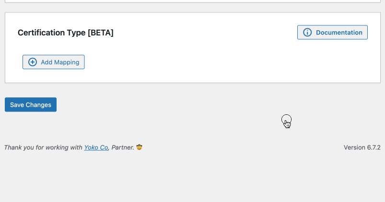Click the plus circle icon on Add Mapping
This screenshot has width=385, height=202.
point(33,62)
